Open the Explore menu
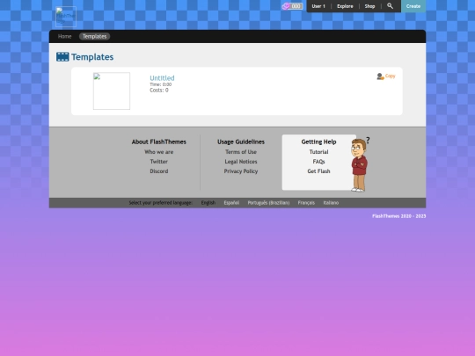The image size is (475, 356). click(x=345, y=6)
